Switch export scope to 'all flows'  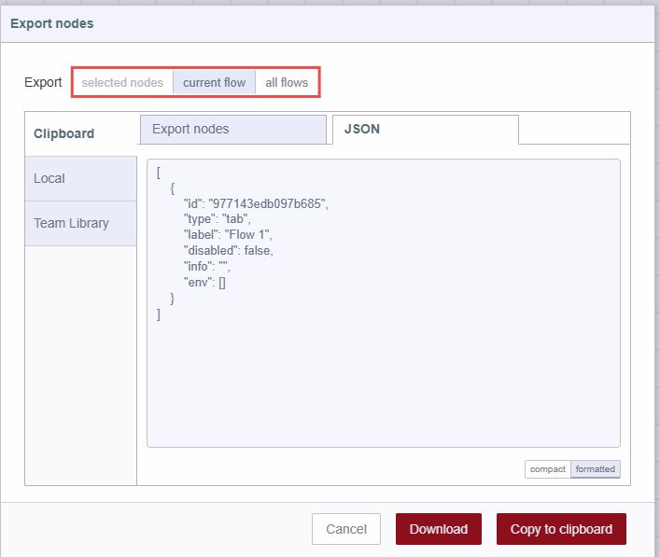point(287,82)
